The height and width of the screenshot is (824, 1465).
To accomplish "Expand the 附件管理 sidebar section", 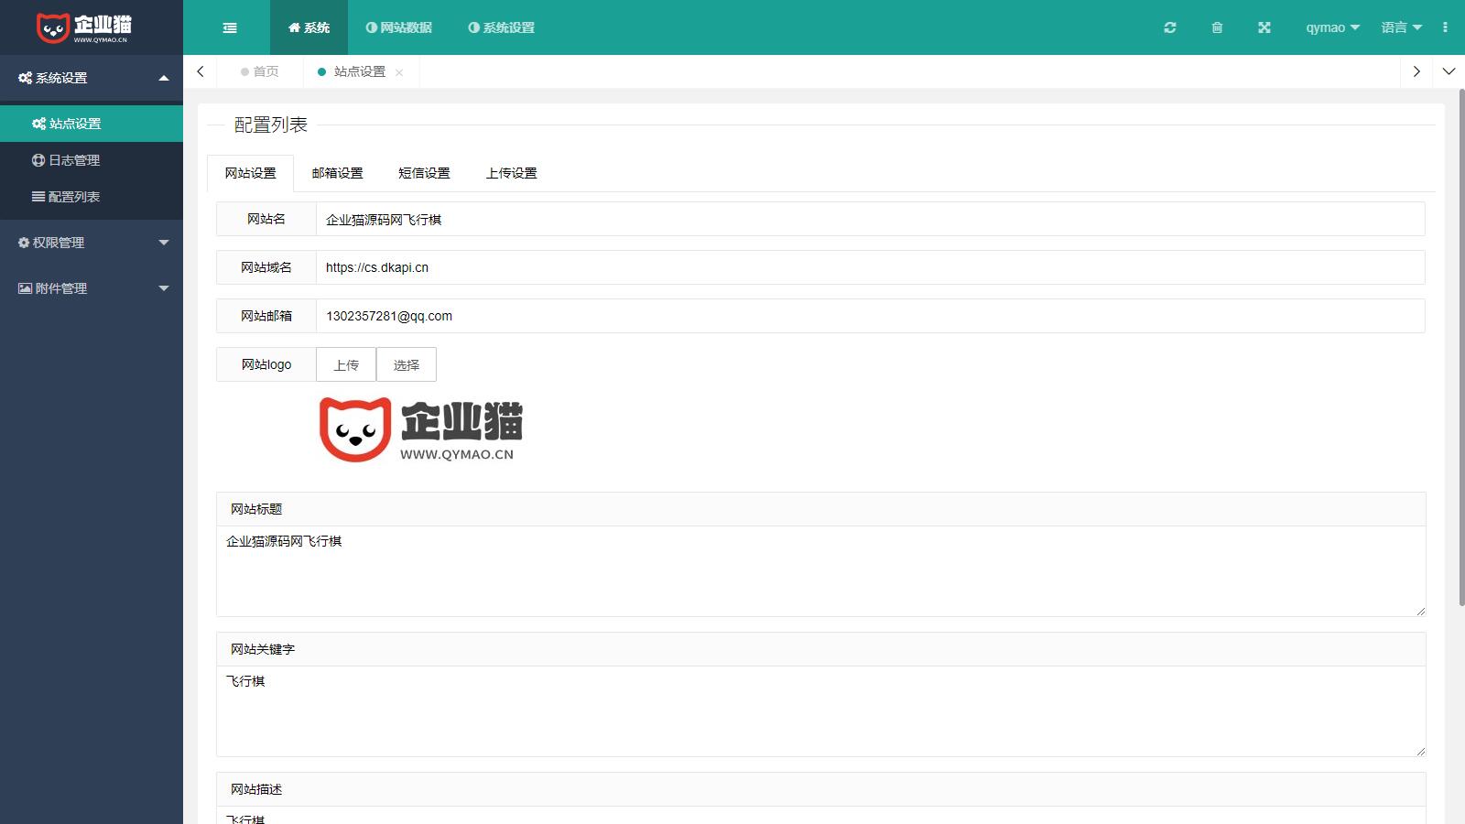I will point(92,288).
